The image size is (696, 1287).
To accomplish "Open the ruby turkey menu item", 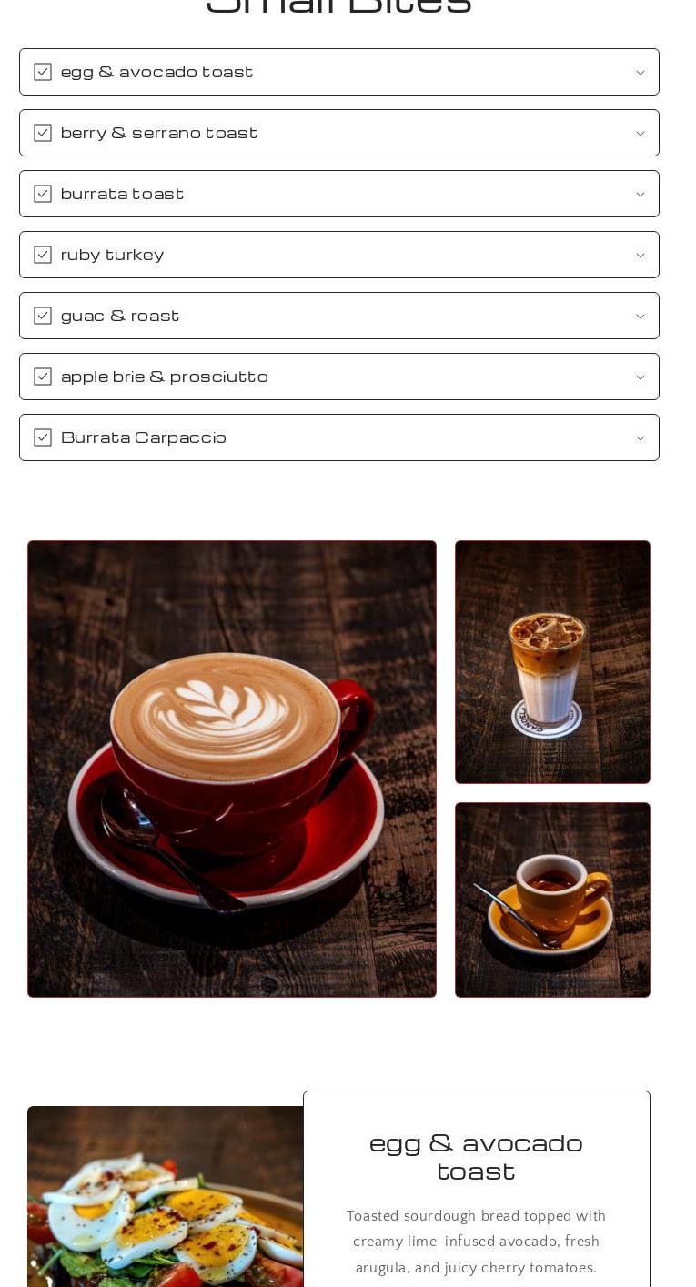I will (x=339, y=255).
